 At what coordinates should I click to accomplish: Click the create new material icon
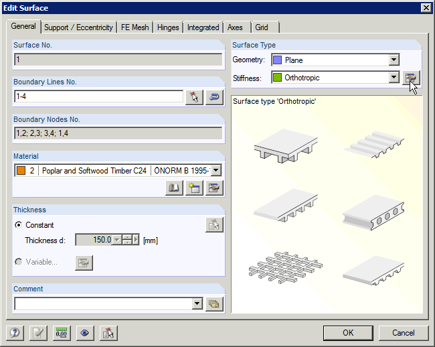[194, 188]
